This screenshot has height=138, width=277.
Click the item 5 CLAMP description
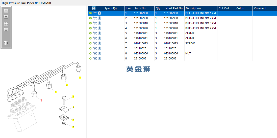(x=190, y=33)
